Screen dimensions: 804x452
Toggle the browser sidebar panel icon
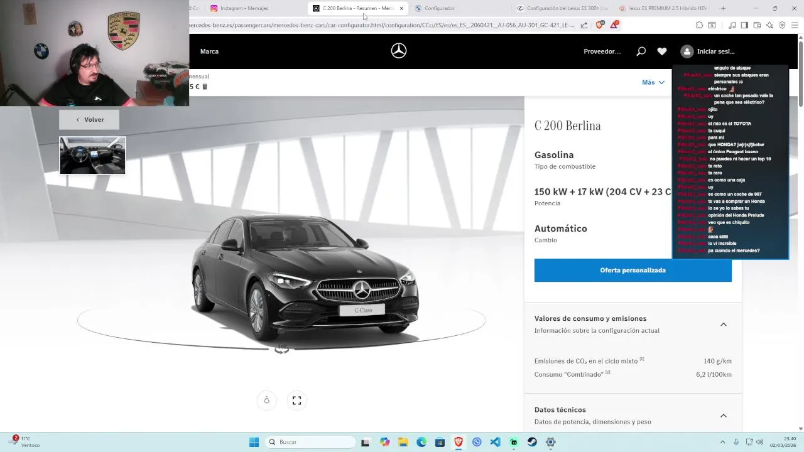[744, 25]
